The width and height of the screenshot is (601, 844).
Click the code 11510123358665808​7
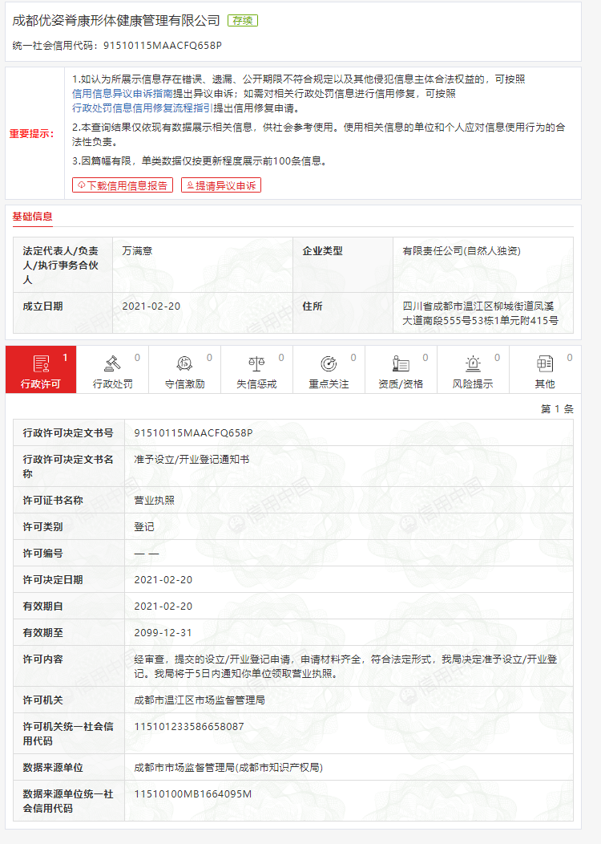pos(188,727)
